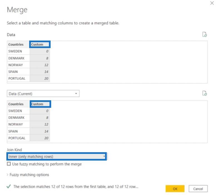Click value 14 in top table Custom column
Image resolution: width=216 pixels, height=195 pixels.
tap(40, 72)
